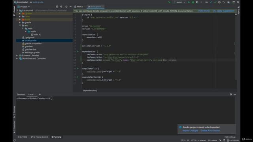The height and width of the screenshot is (142, 253).
Task: Expand External Libraries node
Action: pyautogui.click(x=17, y=55)
